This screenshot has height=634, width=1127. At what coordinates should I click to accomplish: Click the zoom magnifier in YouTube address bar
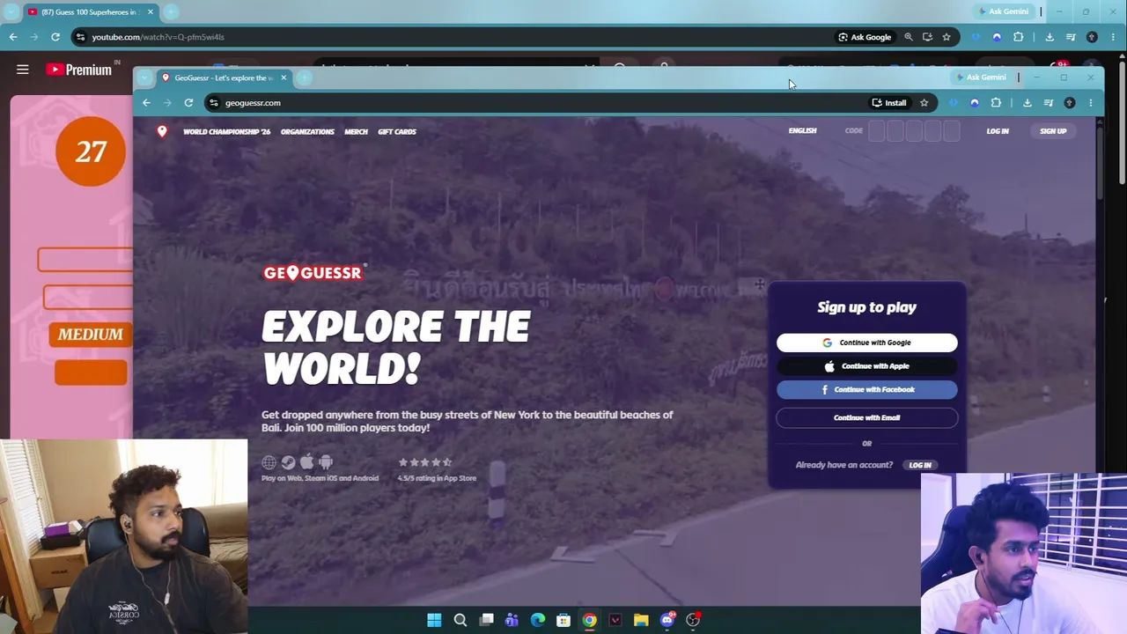click(909, 37)
